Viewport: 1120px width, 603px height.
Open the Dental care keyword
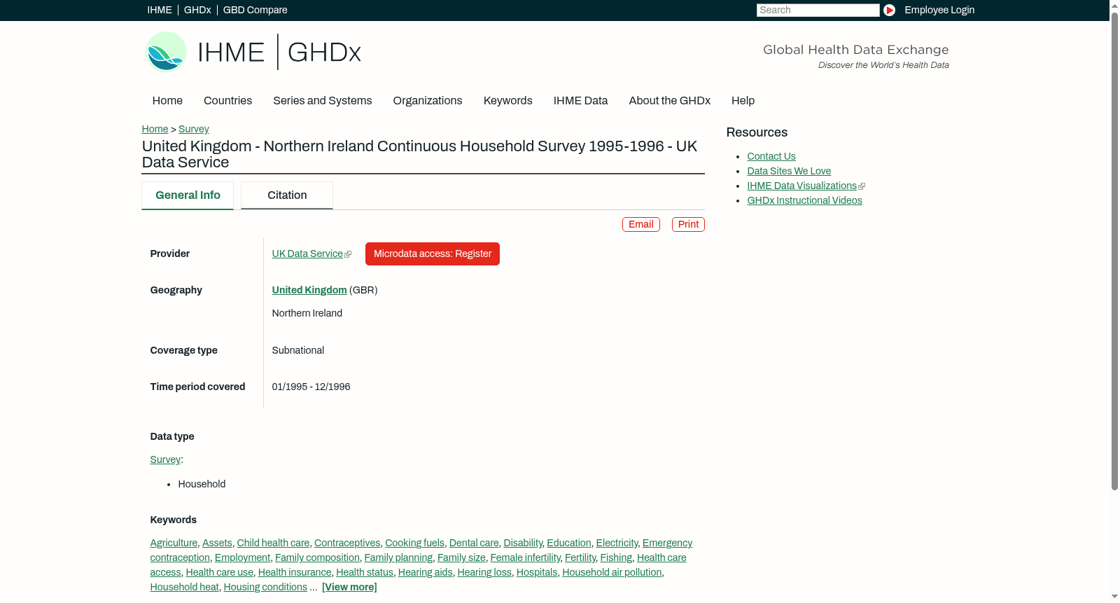click(x=474, y=543)
